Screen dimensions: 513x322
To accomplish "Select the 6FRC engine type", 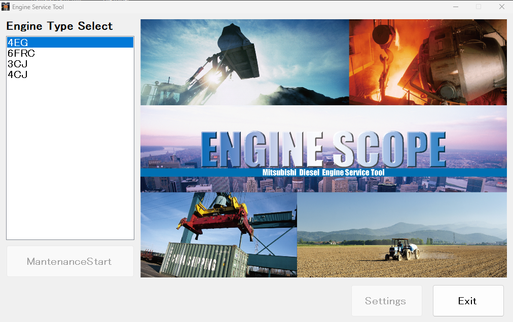I will tap(70, 53).
